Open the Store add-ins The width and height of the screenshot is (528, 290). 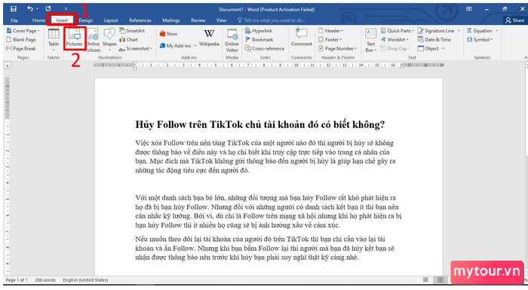coord(168,34)
